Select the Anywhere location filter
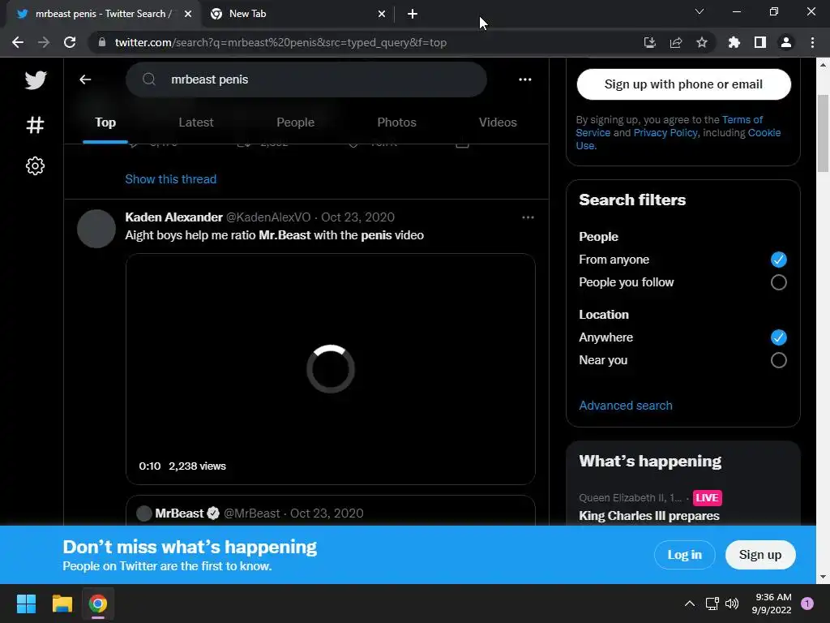The image size is (830, 623). click(779, 337)
